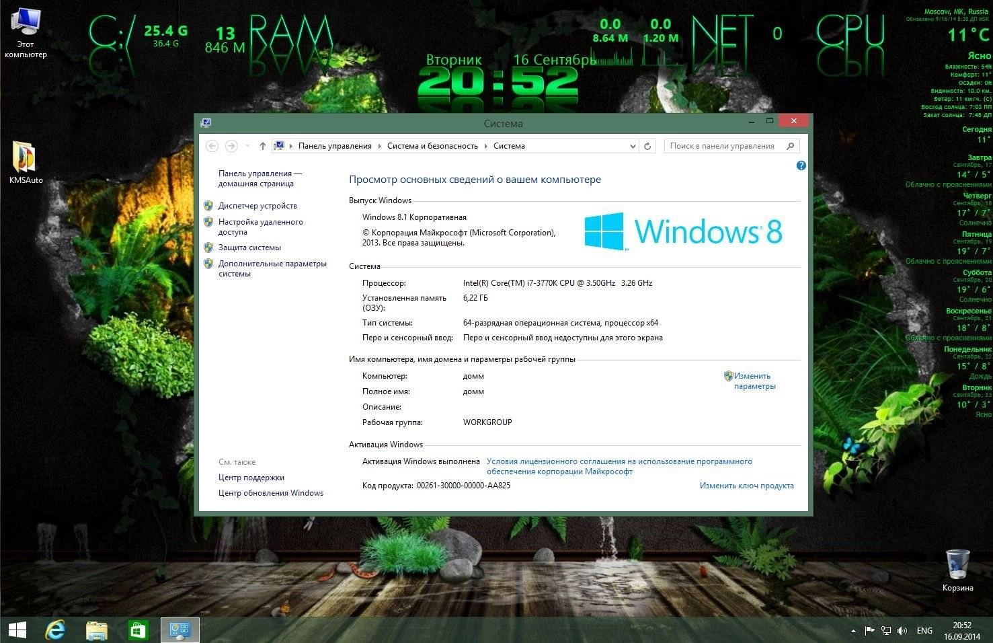
Task: Click the Windows 8.1 Корпоративная edition text
Action: [414, 217]
